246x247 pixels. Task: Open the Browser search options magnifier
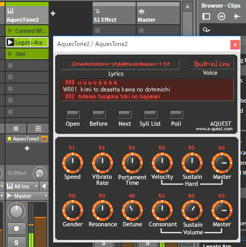point(206,30)
